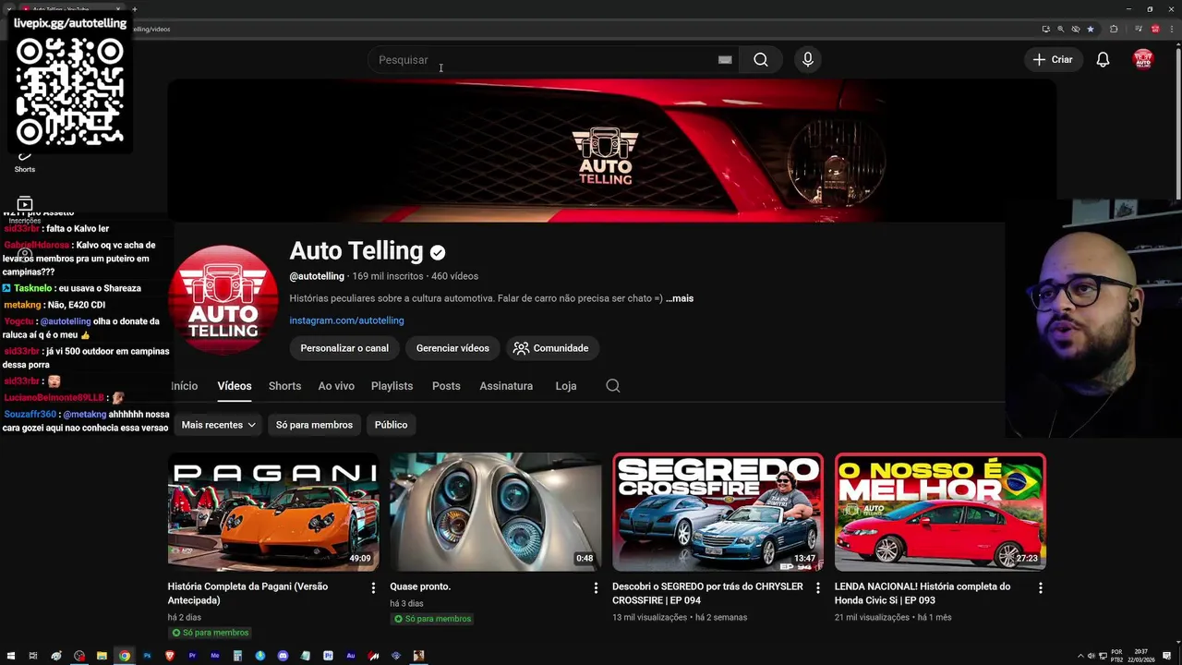Click the Auto Telling channel avatar

[223, 299]
